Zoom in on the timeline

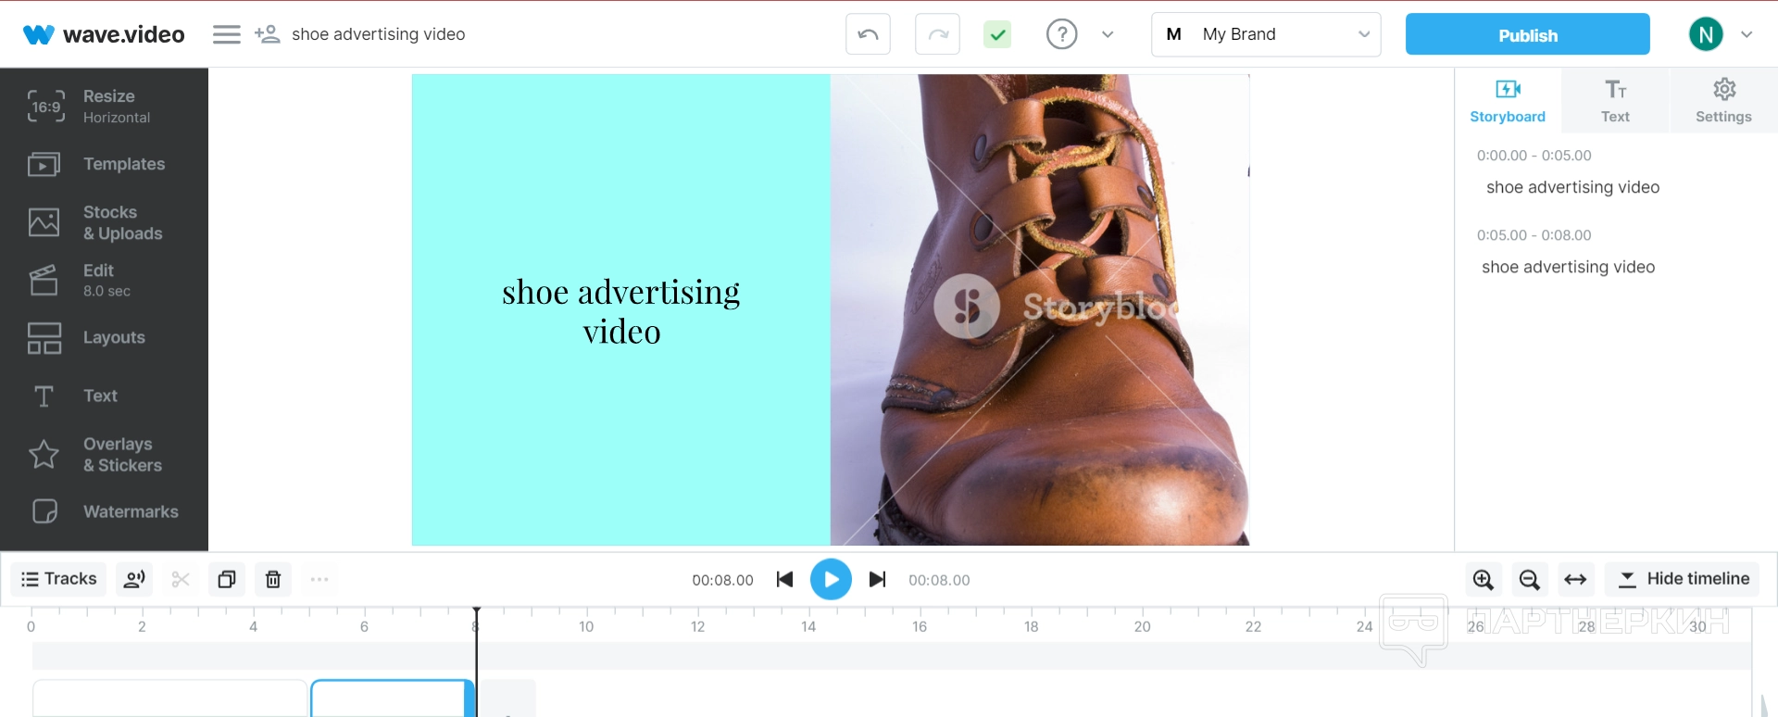click(1483, 580)
